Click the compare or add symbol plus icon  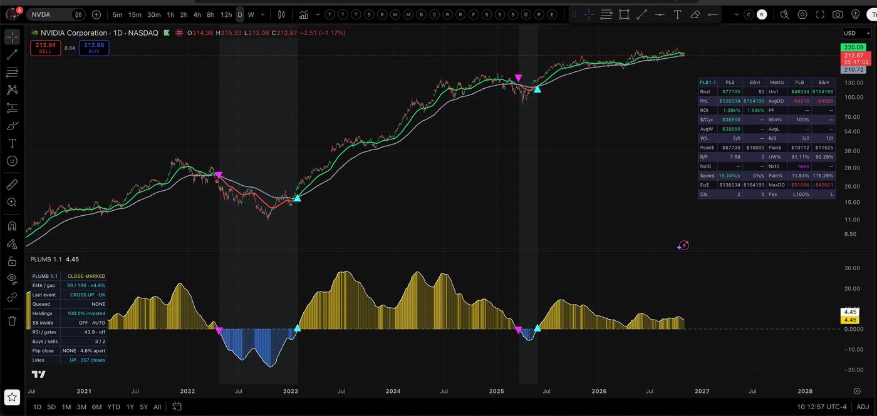[x=96, y=14]
